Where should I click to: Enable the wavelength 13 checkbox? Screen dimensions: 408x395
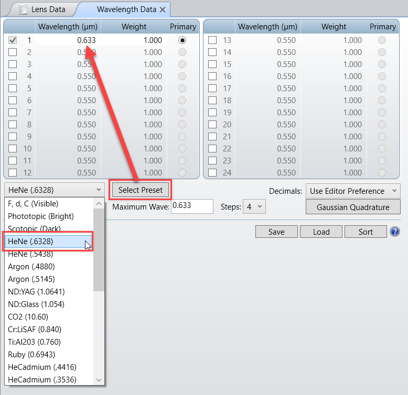(x=212, y=40)
